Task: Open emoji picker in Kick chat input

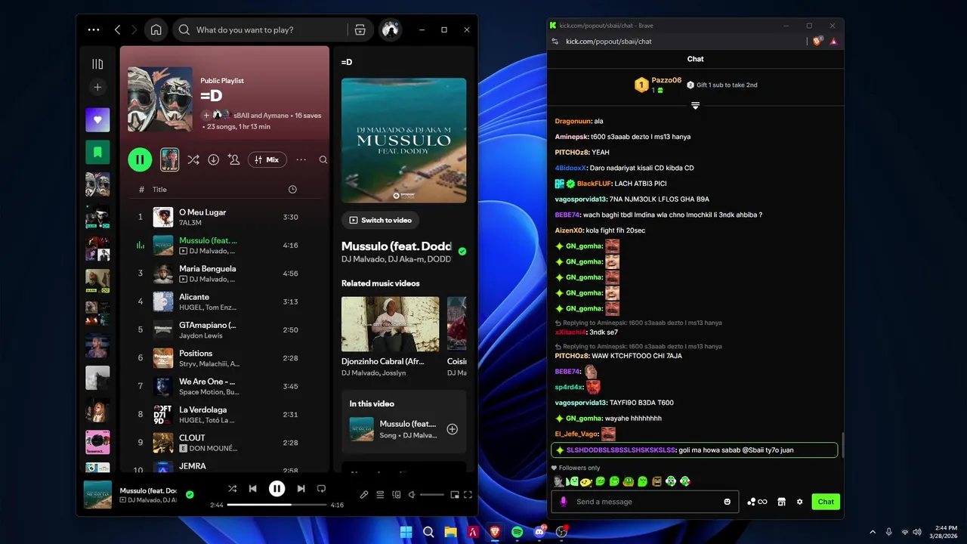Action: (x=728, y=502)
